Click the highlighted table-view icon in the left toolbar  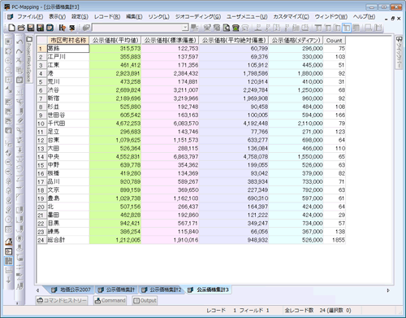click(x=9, y=261)
